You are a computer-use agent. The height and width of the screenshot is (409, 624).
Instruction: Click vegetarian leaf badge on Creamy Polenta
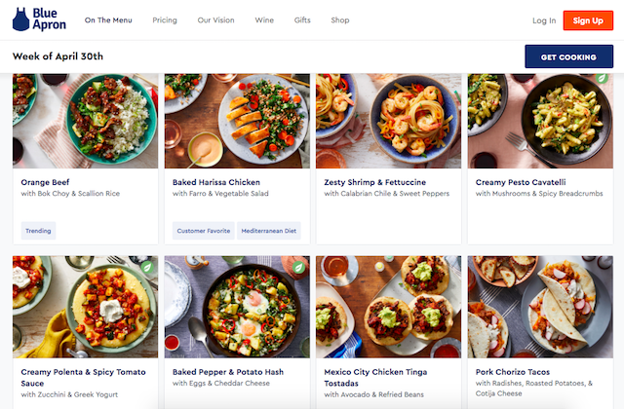click(148, 266)
